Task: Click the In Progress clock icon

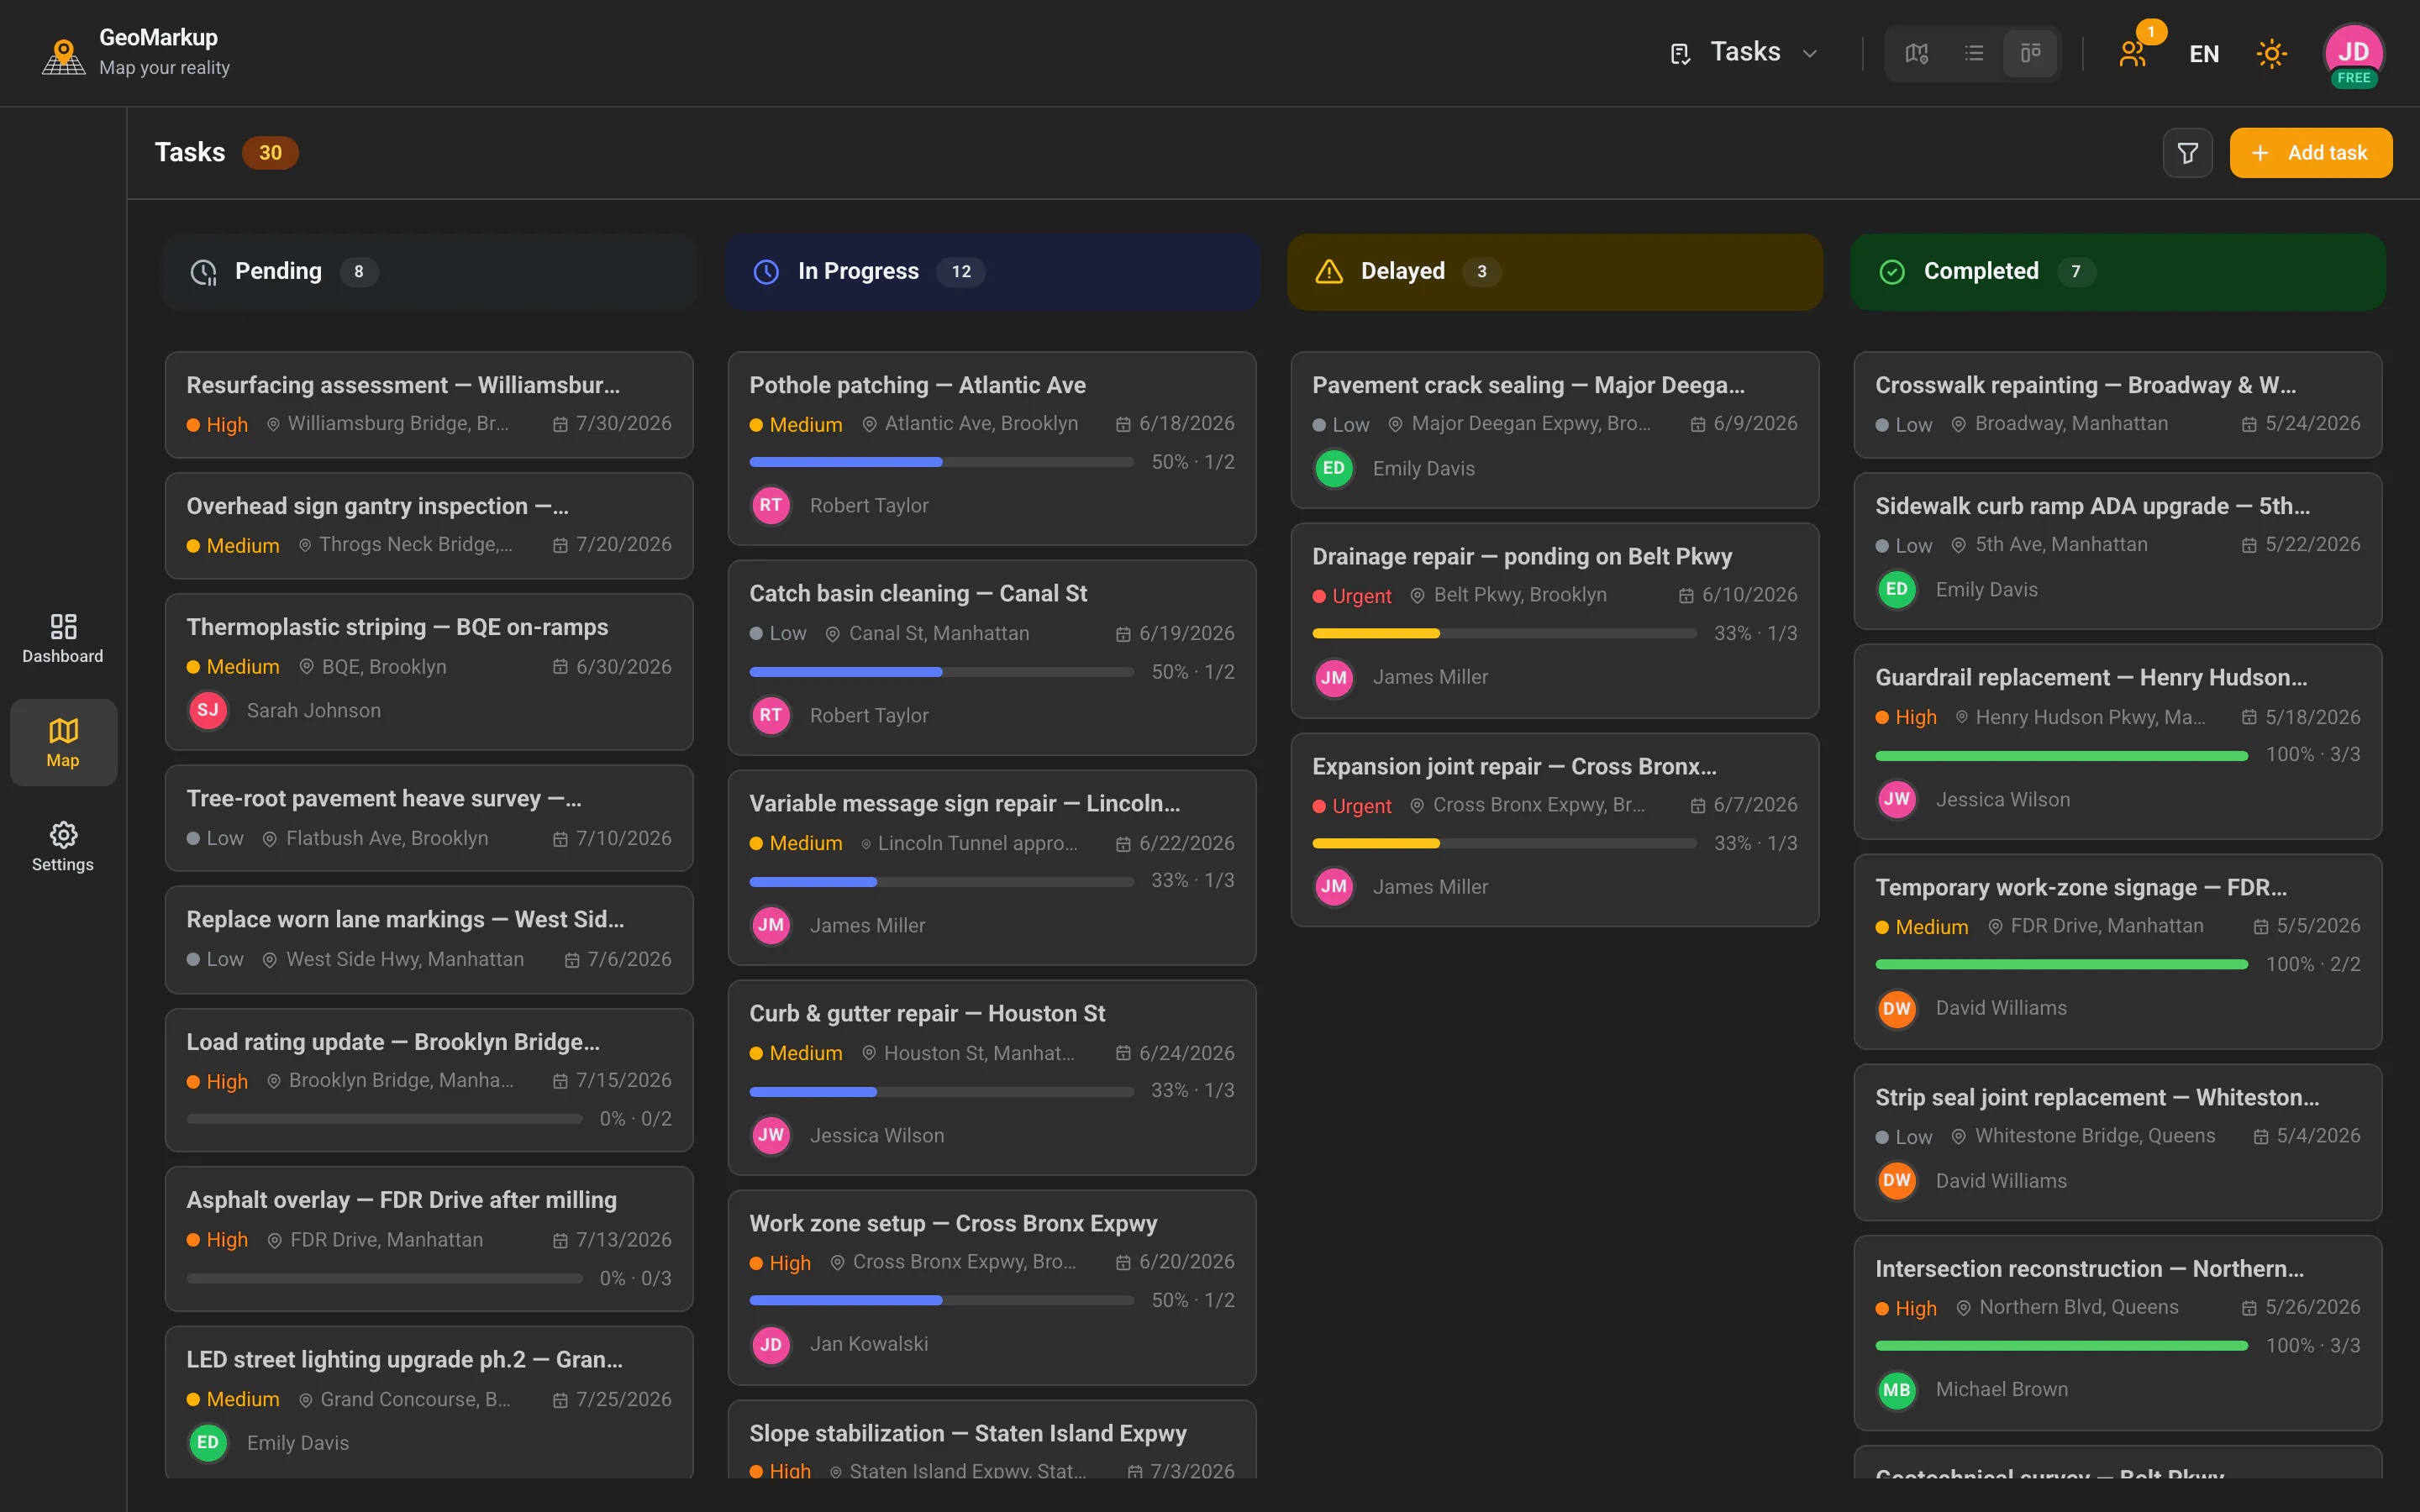Action: pos(766,272)
